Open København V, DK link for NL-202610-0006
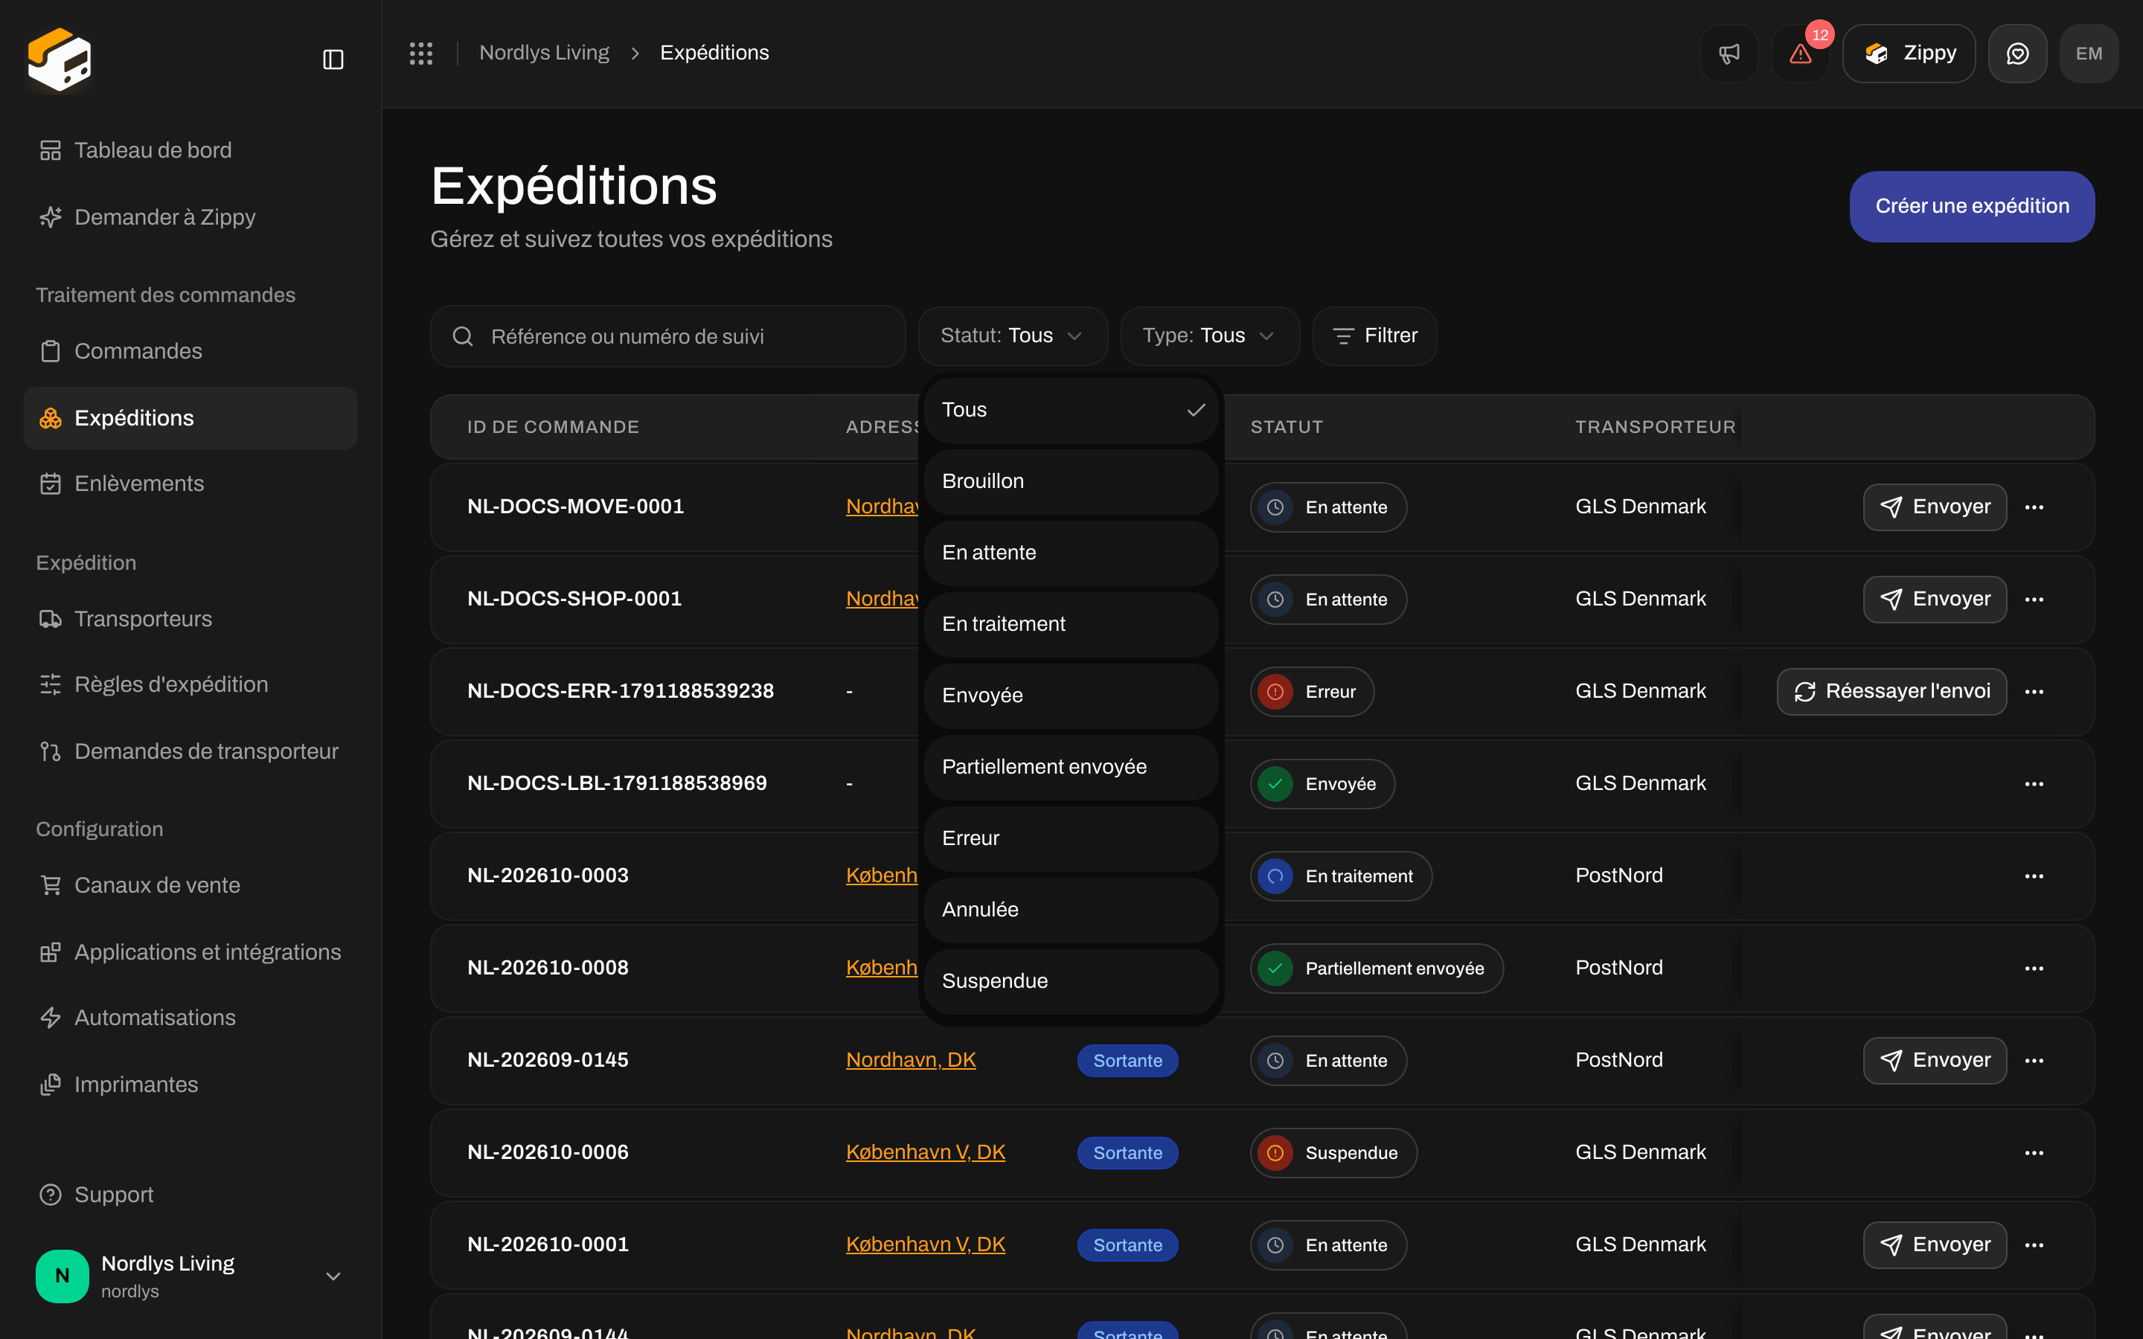The image size is (2143, 1339). pyautogui.click(x=926, y=1152)
